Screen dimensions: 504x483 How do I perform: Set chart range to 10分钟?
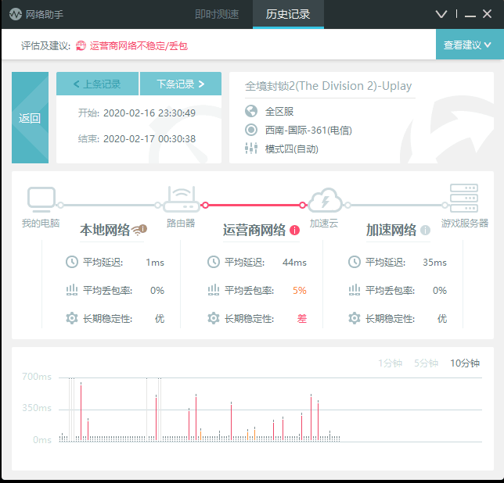click(x=465, y=363)
